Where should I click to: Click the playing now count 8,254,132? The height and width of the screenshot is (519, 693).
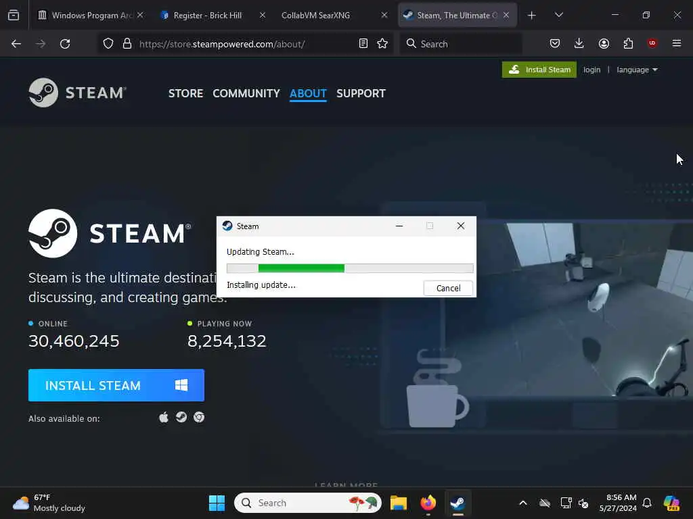(227, 341)
